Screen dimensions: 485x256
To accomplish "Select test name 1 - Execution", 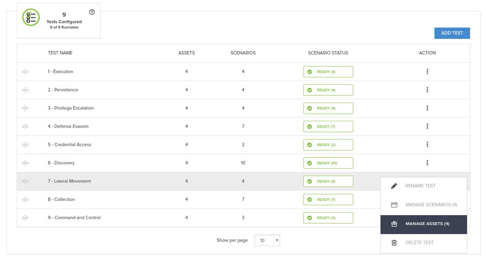I will click(61, 72).
